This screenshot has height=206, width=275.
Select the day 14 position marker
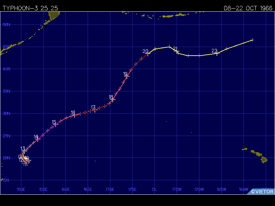[x=38, y=139]
